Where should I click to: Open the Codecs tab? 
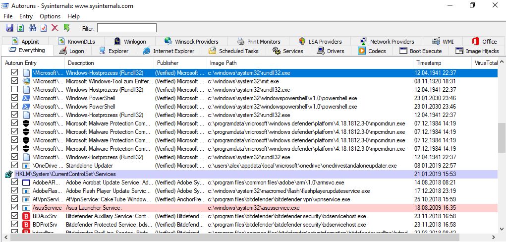tap(372, 51)
